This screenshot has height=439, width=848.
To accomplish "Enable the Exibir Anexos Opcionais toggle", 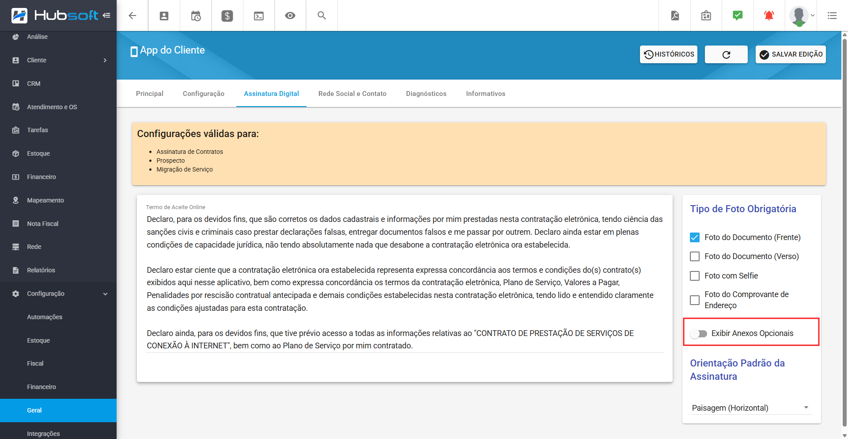I will (699, 333).
